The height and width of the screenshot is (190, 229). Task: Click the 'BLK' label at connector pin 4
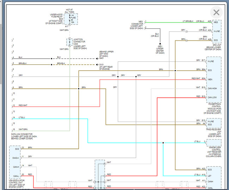pyautogui.click(x=20, y=57)
